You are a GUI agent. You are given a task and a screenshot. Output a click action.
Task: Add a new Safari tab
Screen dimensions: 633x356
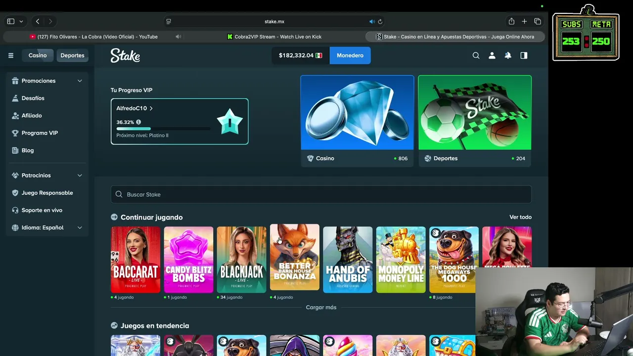click(524, 21)
